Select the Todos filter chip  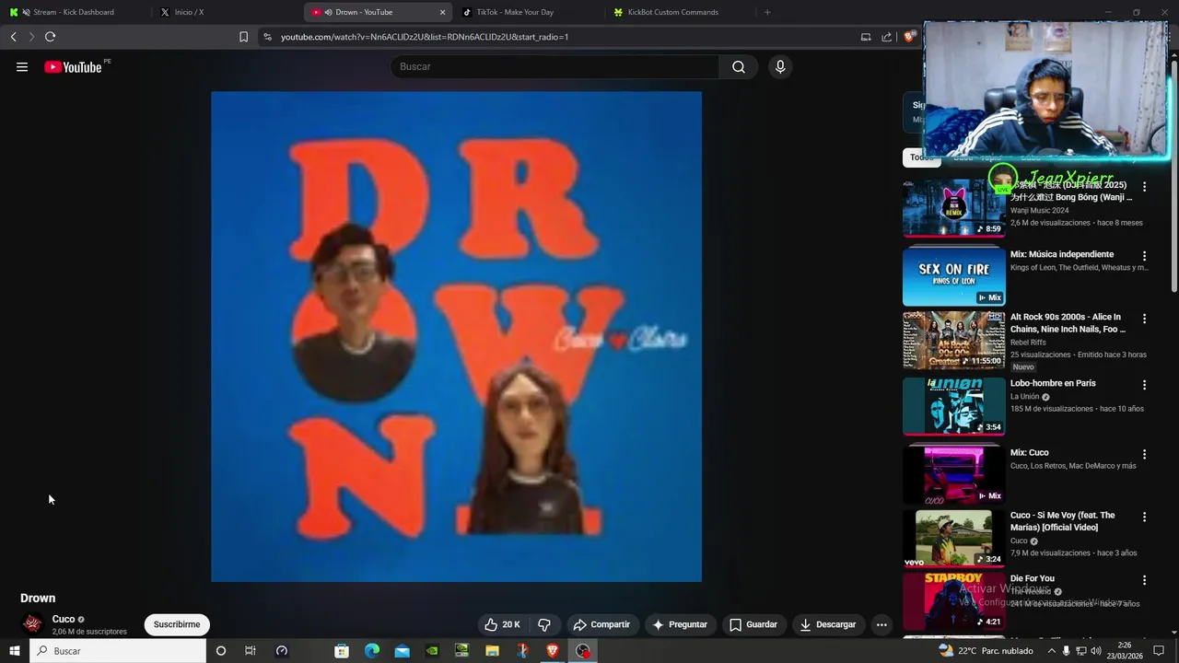point(922,157)
